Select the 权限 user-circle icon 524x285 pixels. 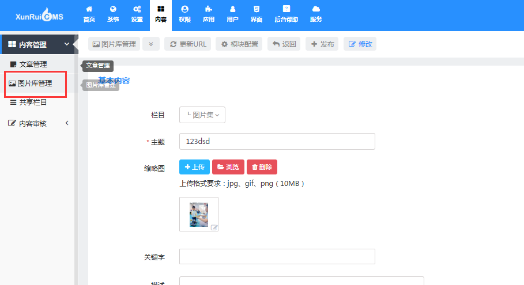click(184, 10)
